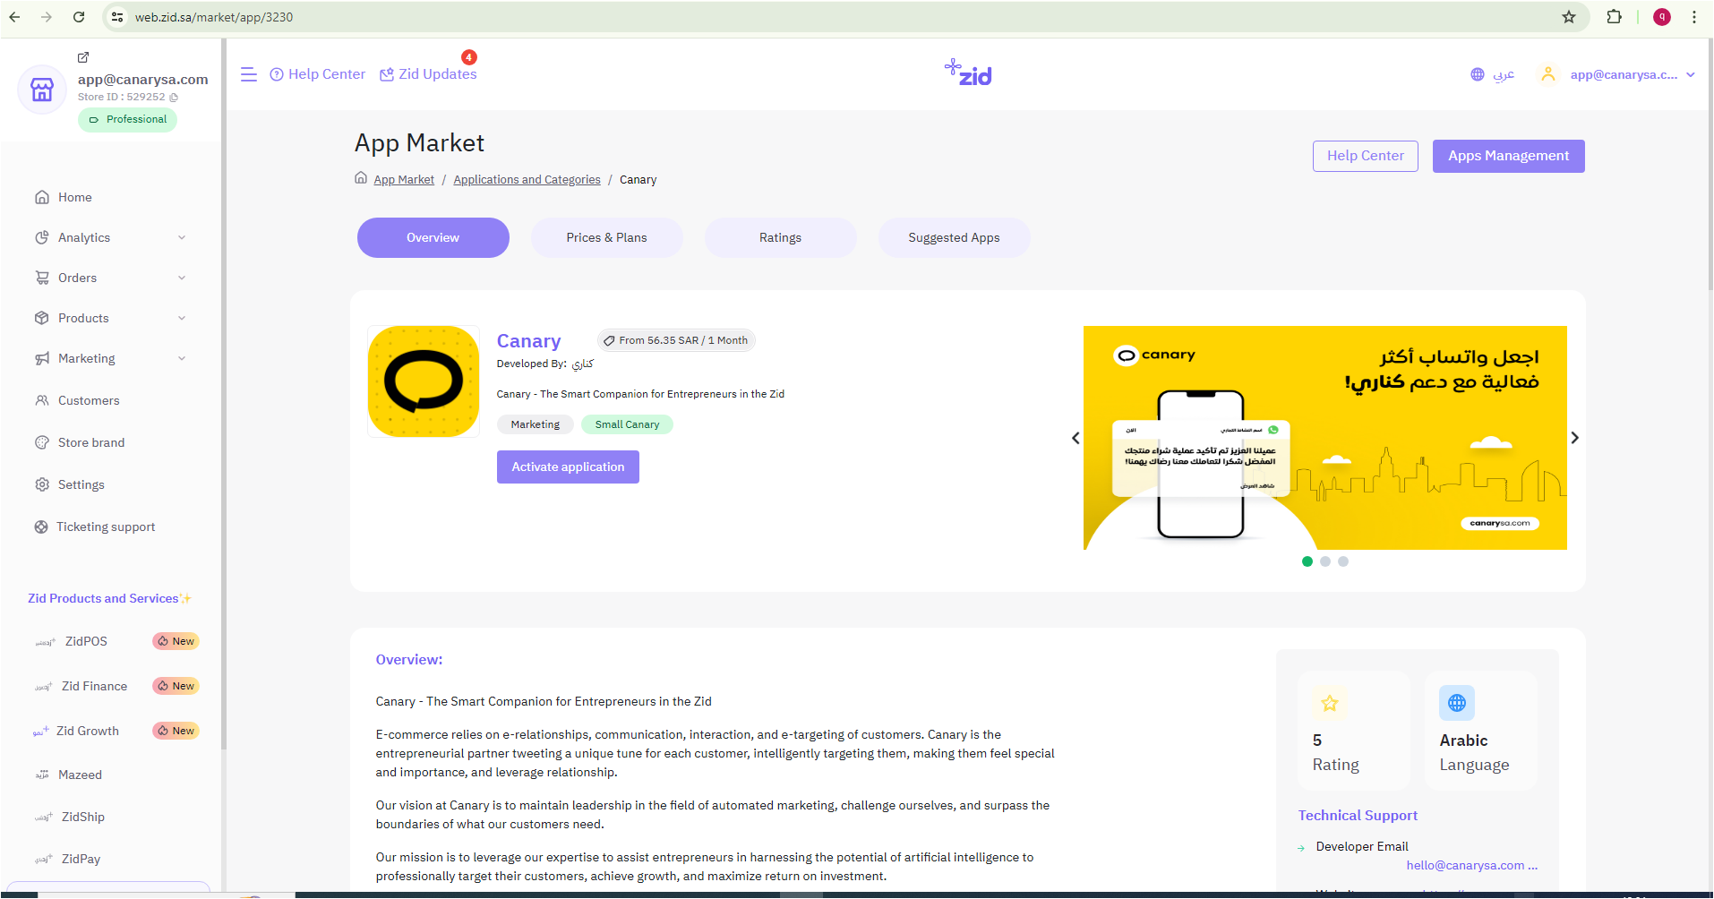Switch to the Overview tab
This screenshot has height=899, width=1714.
pos(433,237)
